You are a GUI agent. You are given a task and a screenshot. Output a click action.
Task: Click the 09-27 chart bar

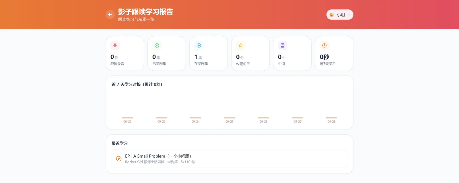(x=297, y=118)
